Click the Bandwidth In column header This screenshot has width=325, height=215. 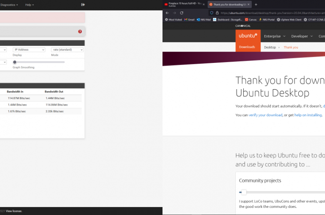pyautogui.click(x=15, y=92)
